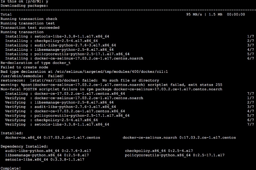The width and height of the screenshot is (256, 170).
Task: Click the 'Complete!' text at the bottom
Action: [x=11, y=168]
